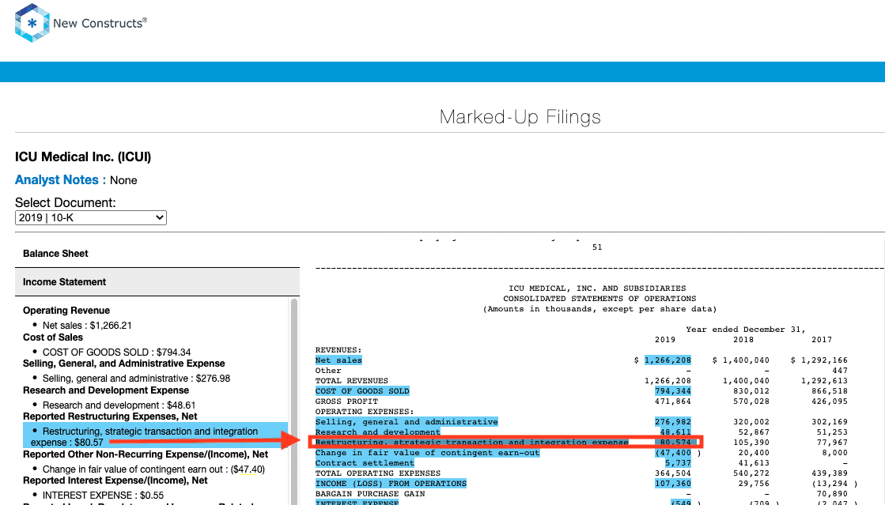The width and height of the screenshot is (885, 505).
Task: Click highlighted Change in fair value of contingent earn-out
Action: (x=427, y=453)
